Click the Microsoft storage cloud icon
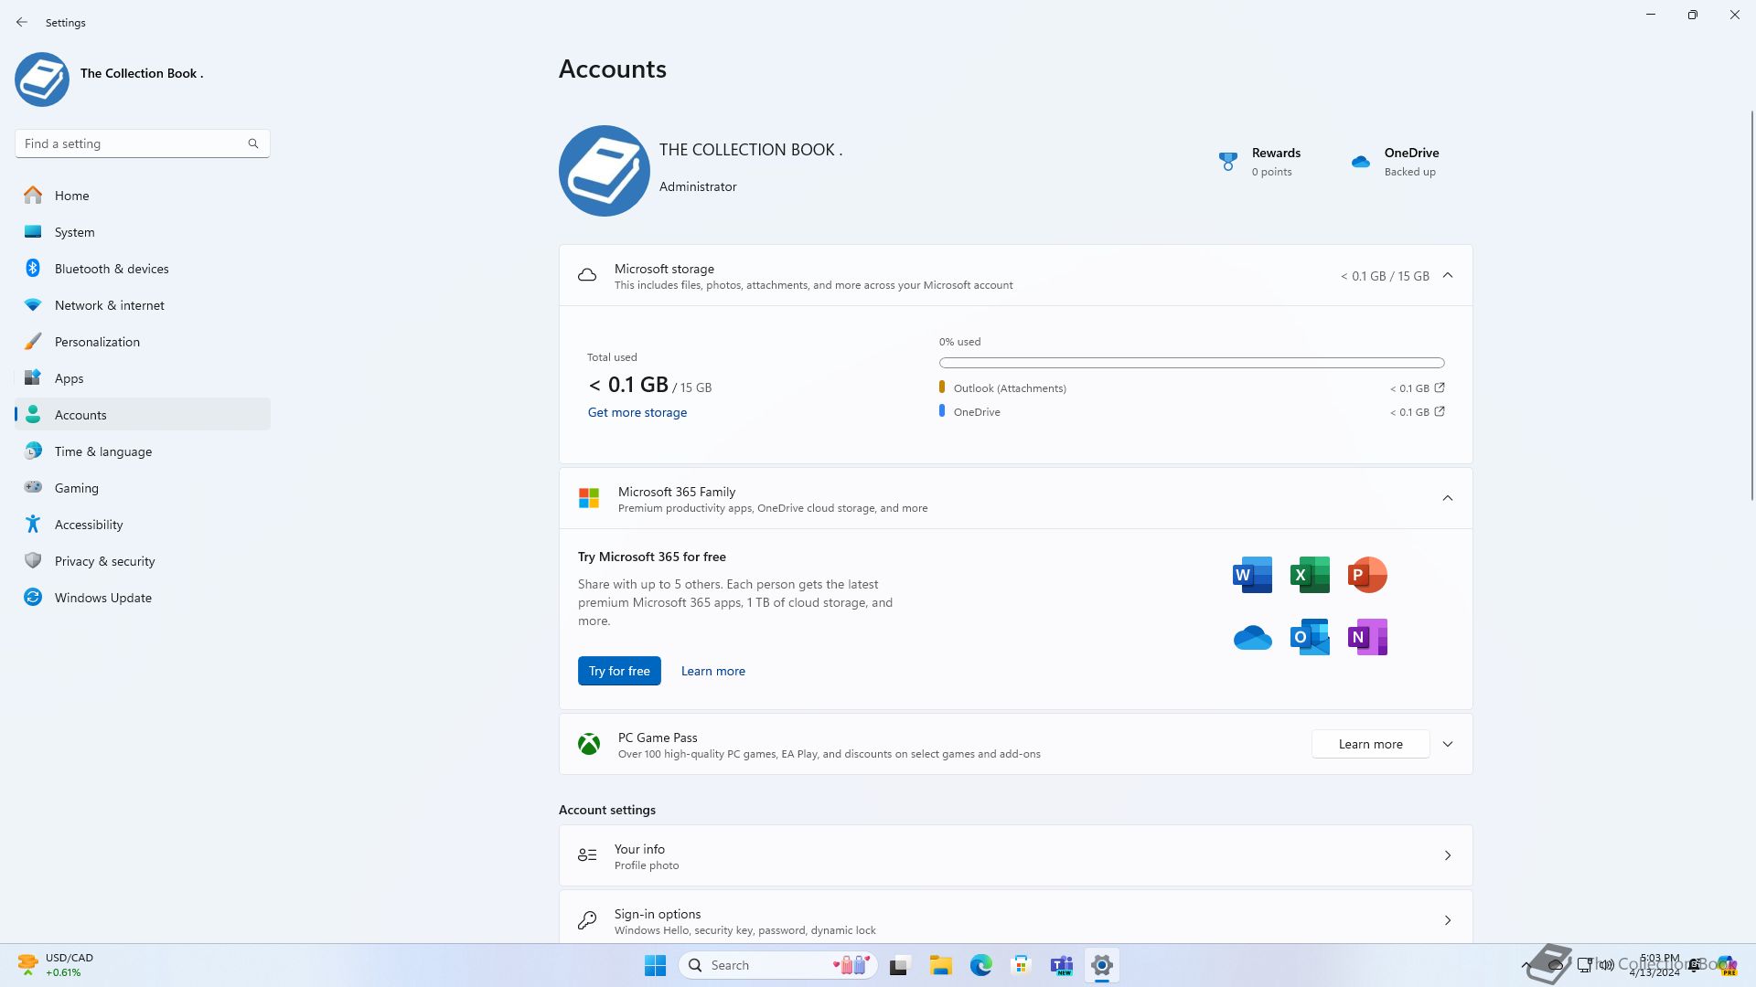This screenshot has width=1756, height=987. 587,275
